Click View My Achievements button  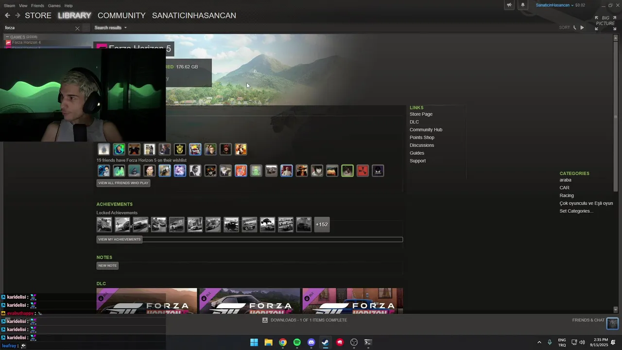click(x=119, y=239)
